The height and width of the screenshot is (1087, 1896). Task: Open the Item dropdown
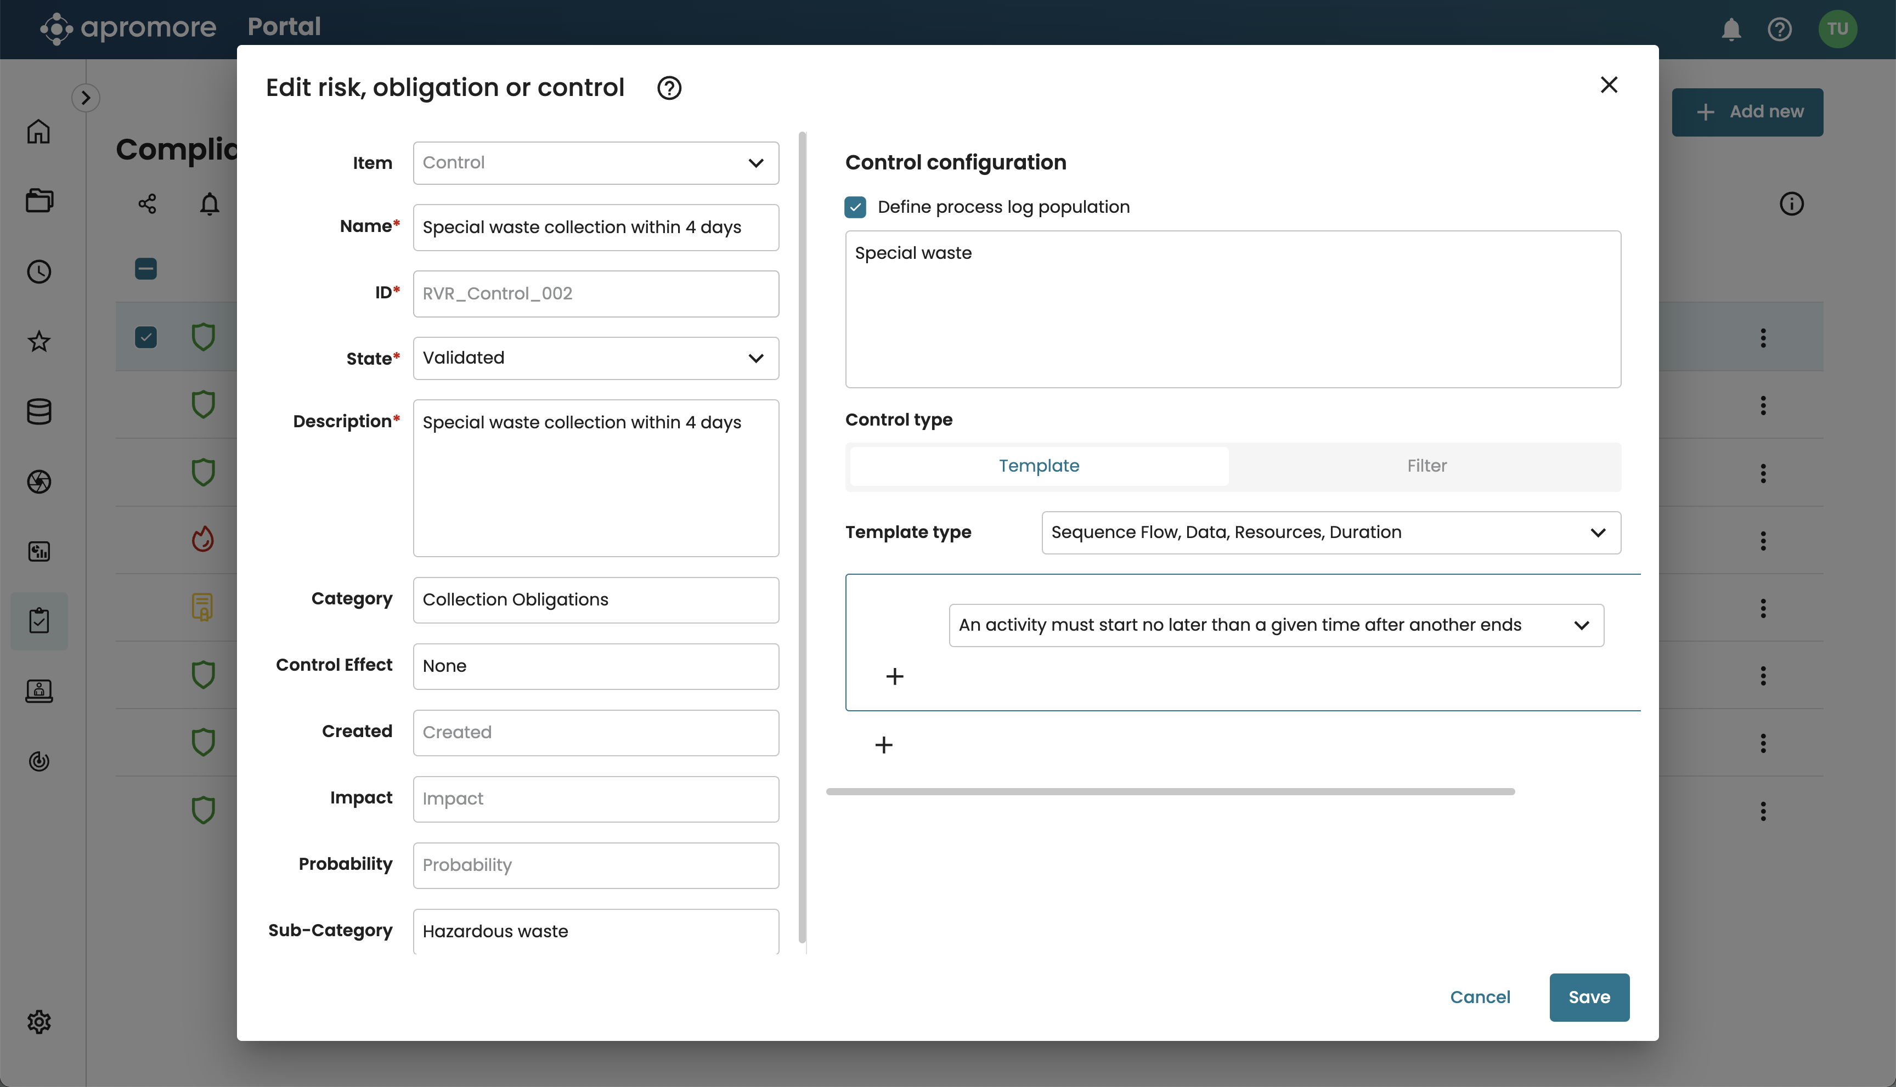(595, 163)
